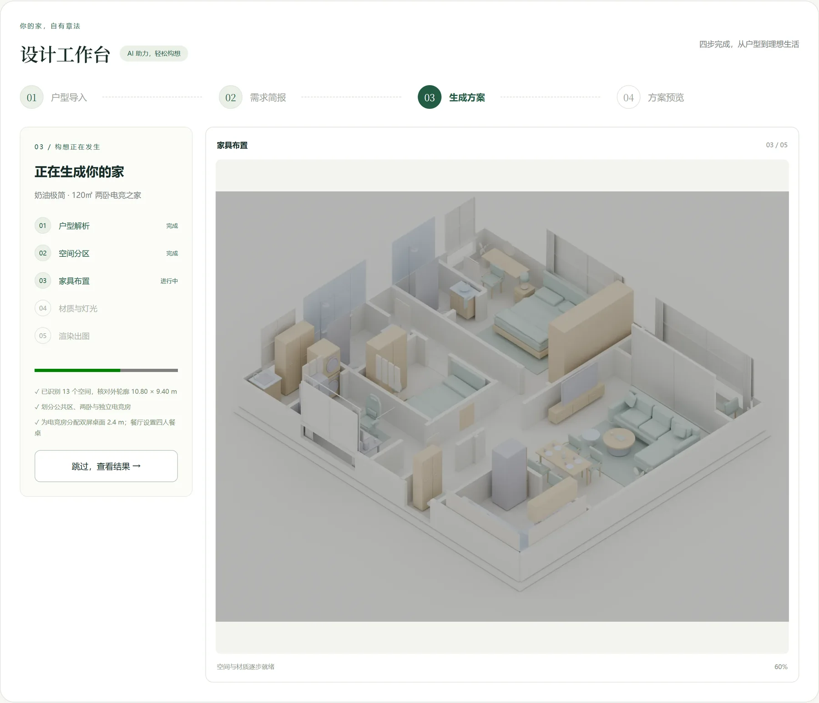The image size is (819, 703).
Task: Select the 方案预览 step label
Action: (666, 97)
